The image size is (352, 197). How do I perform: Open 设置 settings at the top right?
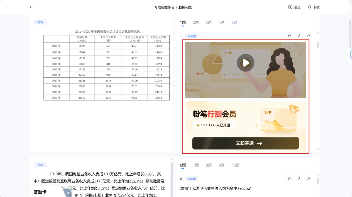[294, 7]
